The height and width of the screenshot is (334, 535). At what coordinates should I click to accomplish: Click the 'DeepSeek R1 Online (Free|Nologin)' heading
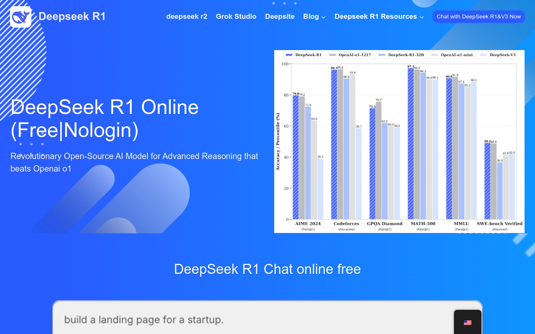104,119
